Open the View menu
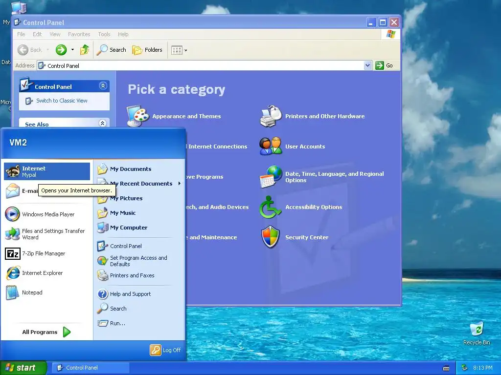501x375 pixels. coord(55,34)
